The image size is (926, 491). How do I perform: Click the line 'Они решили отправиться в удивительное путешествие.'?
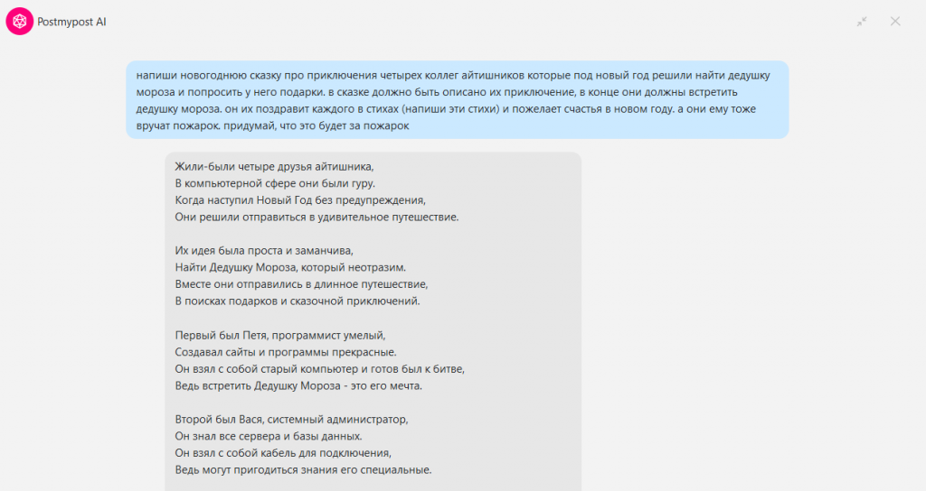pos(317,217)
